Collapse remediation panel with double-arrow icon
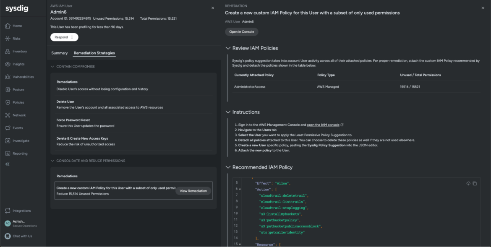This screenshot has width=491, height=247. (x=483, y=8)
